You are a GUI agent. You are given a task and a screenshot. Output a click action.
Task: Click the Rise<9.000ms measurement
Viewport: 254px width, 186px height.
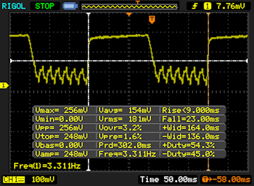click(190, 110)
